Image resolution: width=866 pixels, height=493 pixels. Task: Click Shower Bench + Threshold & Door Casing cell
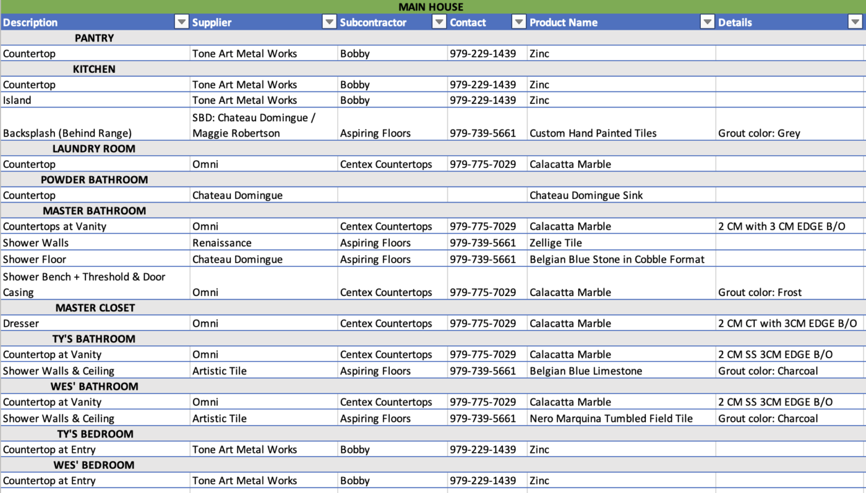(x=95, y=284)
